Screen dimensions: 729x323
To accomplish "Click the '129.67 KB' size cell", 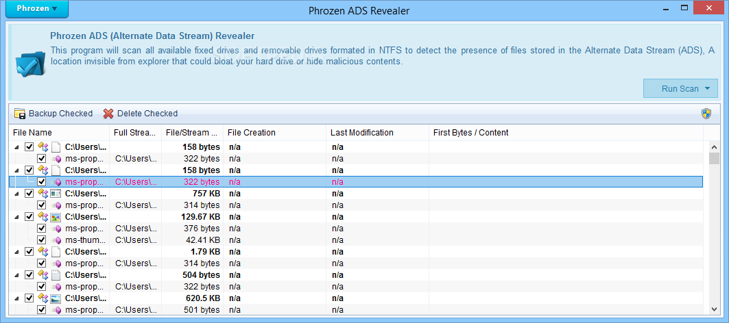I will coord(201,217).
